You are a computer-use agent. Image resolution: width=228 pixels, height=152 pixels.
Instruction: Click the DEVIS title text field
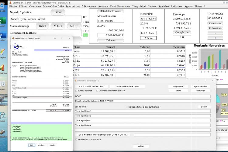pos(143,96)
